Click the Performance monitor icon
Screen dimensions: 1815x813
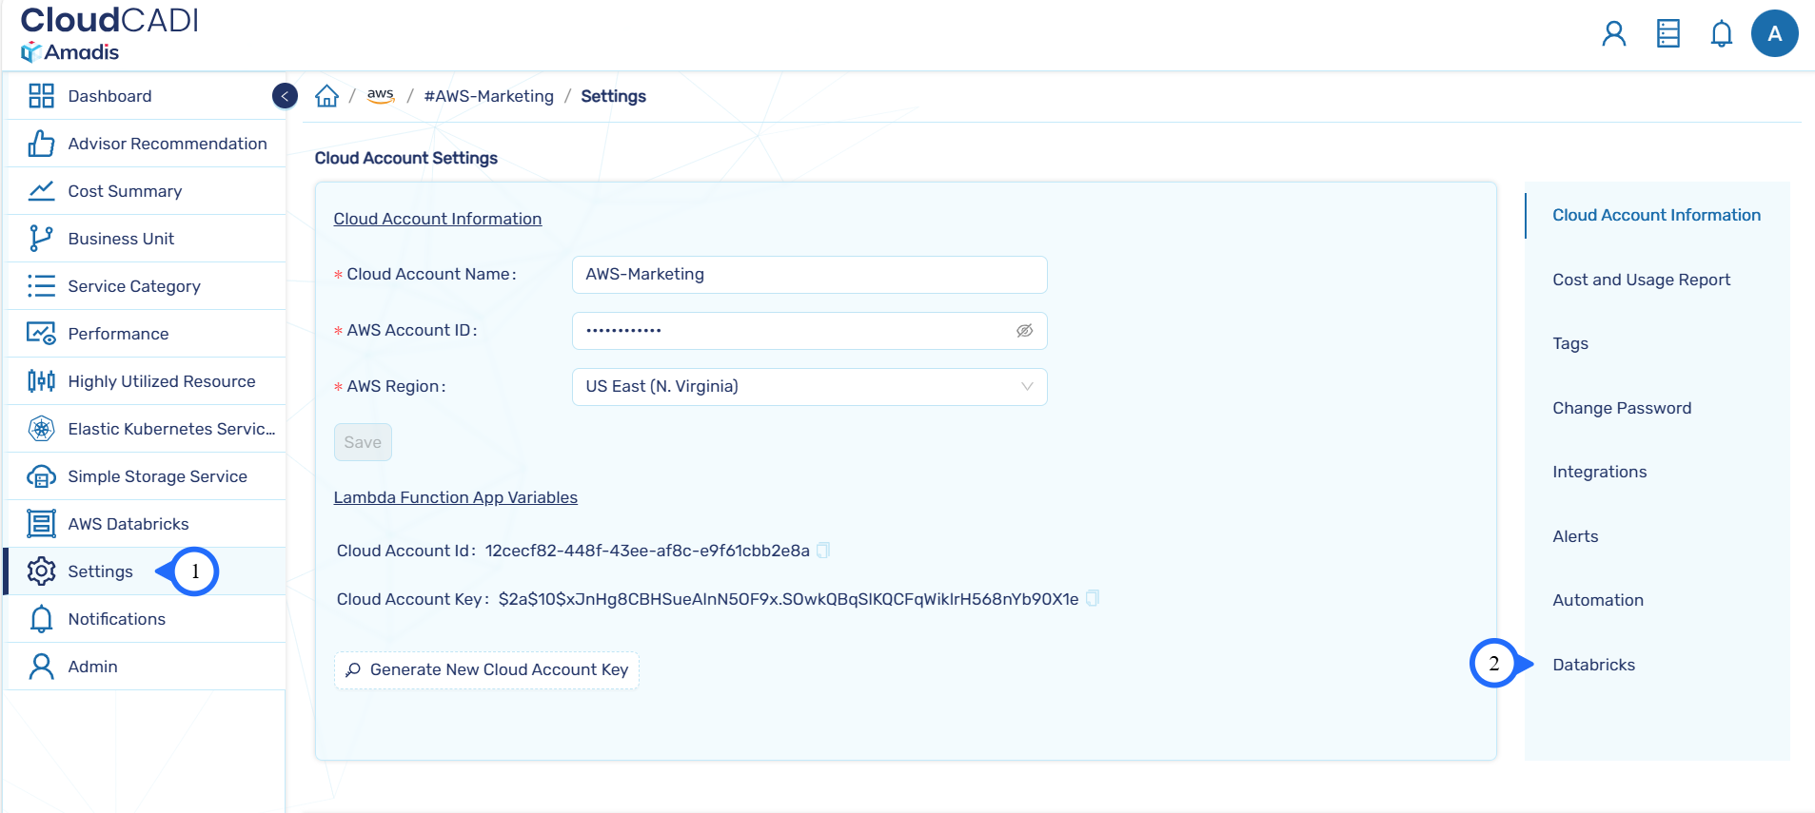tap(41, 334)
